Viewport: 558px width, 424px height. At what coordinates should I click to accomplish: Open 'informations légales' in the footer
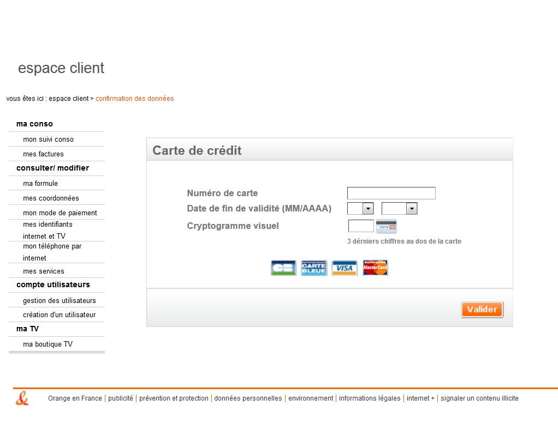[x=370, y=398]
